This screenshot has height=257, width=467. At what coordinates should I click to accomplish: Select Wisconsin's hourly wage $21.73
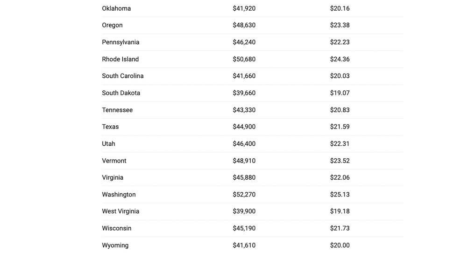coord(340,228)
